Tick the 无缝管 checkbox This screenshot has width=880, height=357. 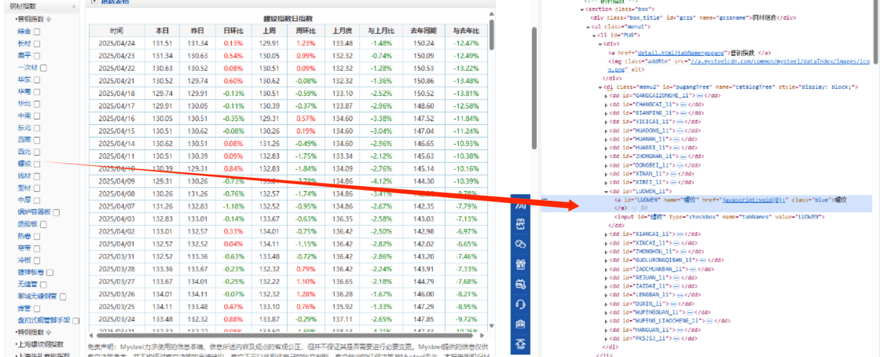[x=43, y=284]
